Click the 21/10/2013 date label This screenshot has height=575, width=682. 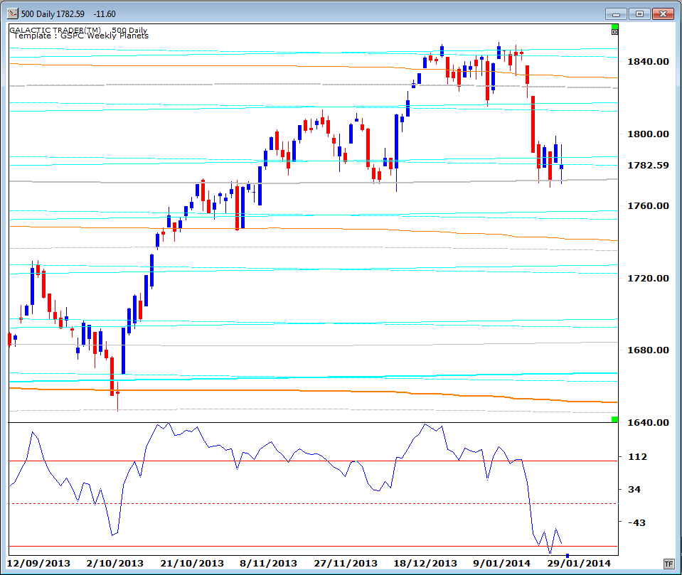[192, 563]
